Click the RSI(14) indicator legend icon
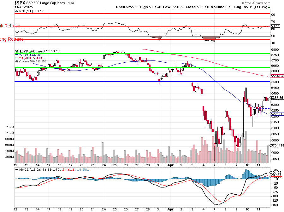Screen dimensions: 284x212 pyautogui.click(x=16, y=11)
